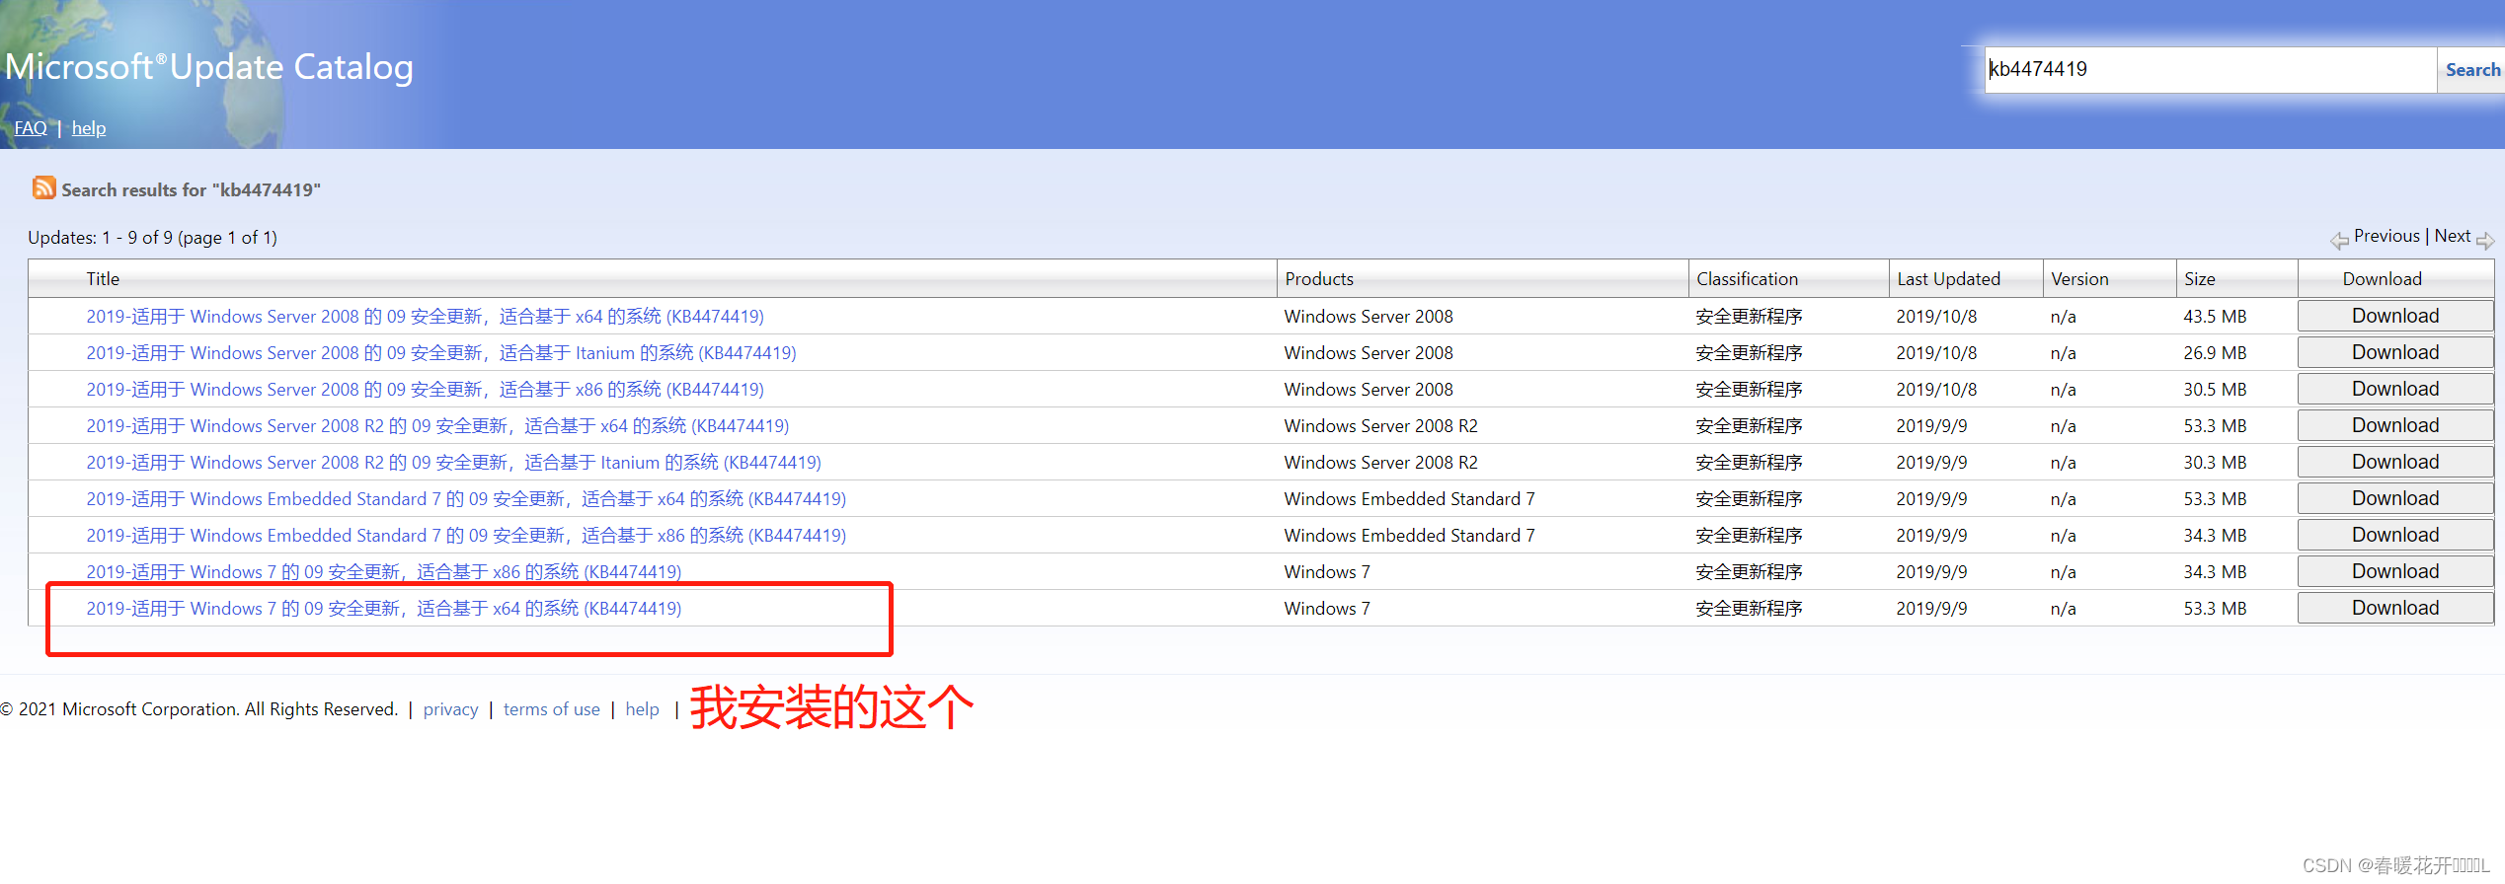Open the RSS feed icon for search results

pos(43,187)
